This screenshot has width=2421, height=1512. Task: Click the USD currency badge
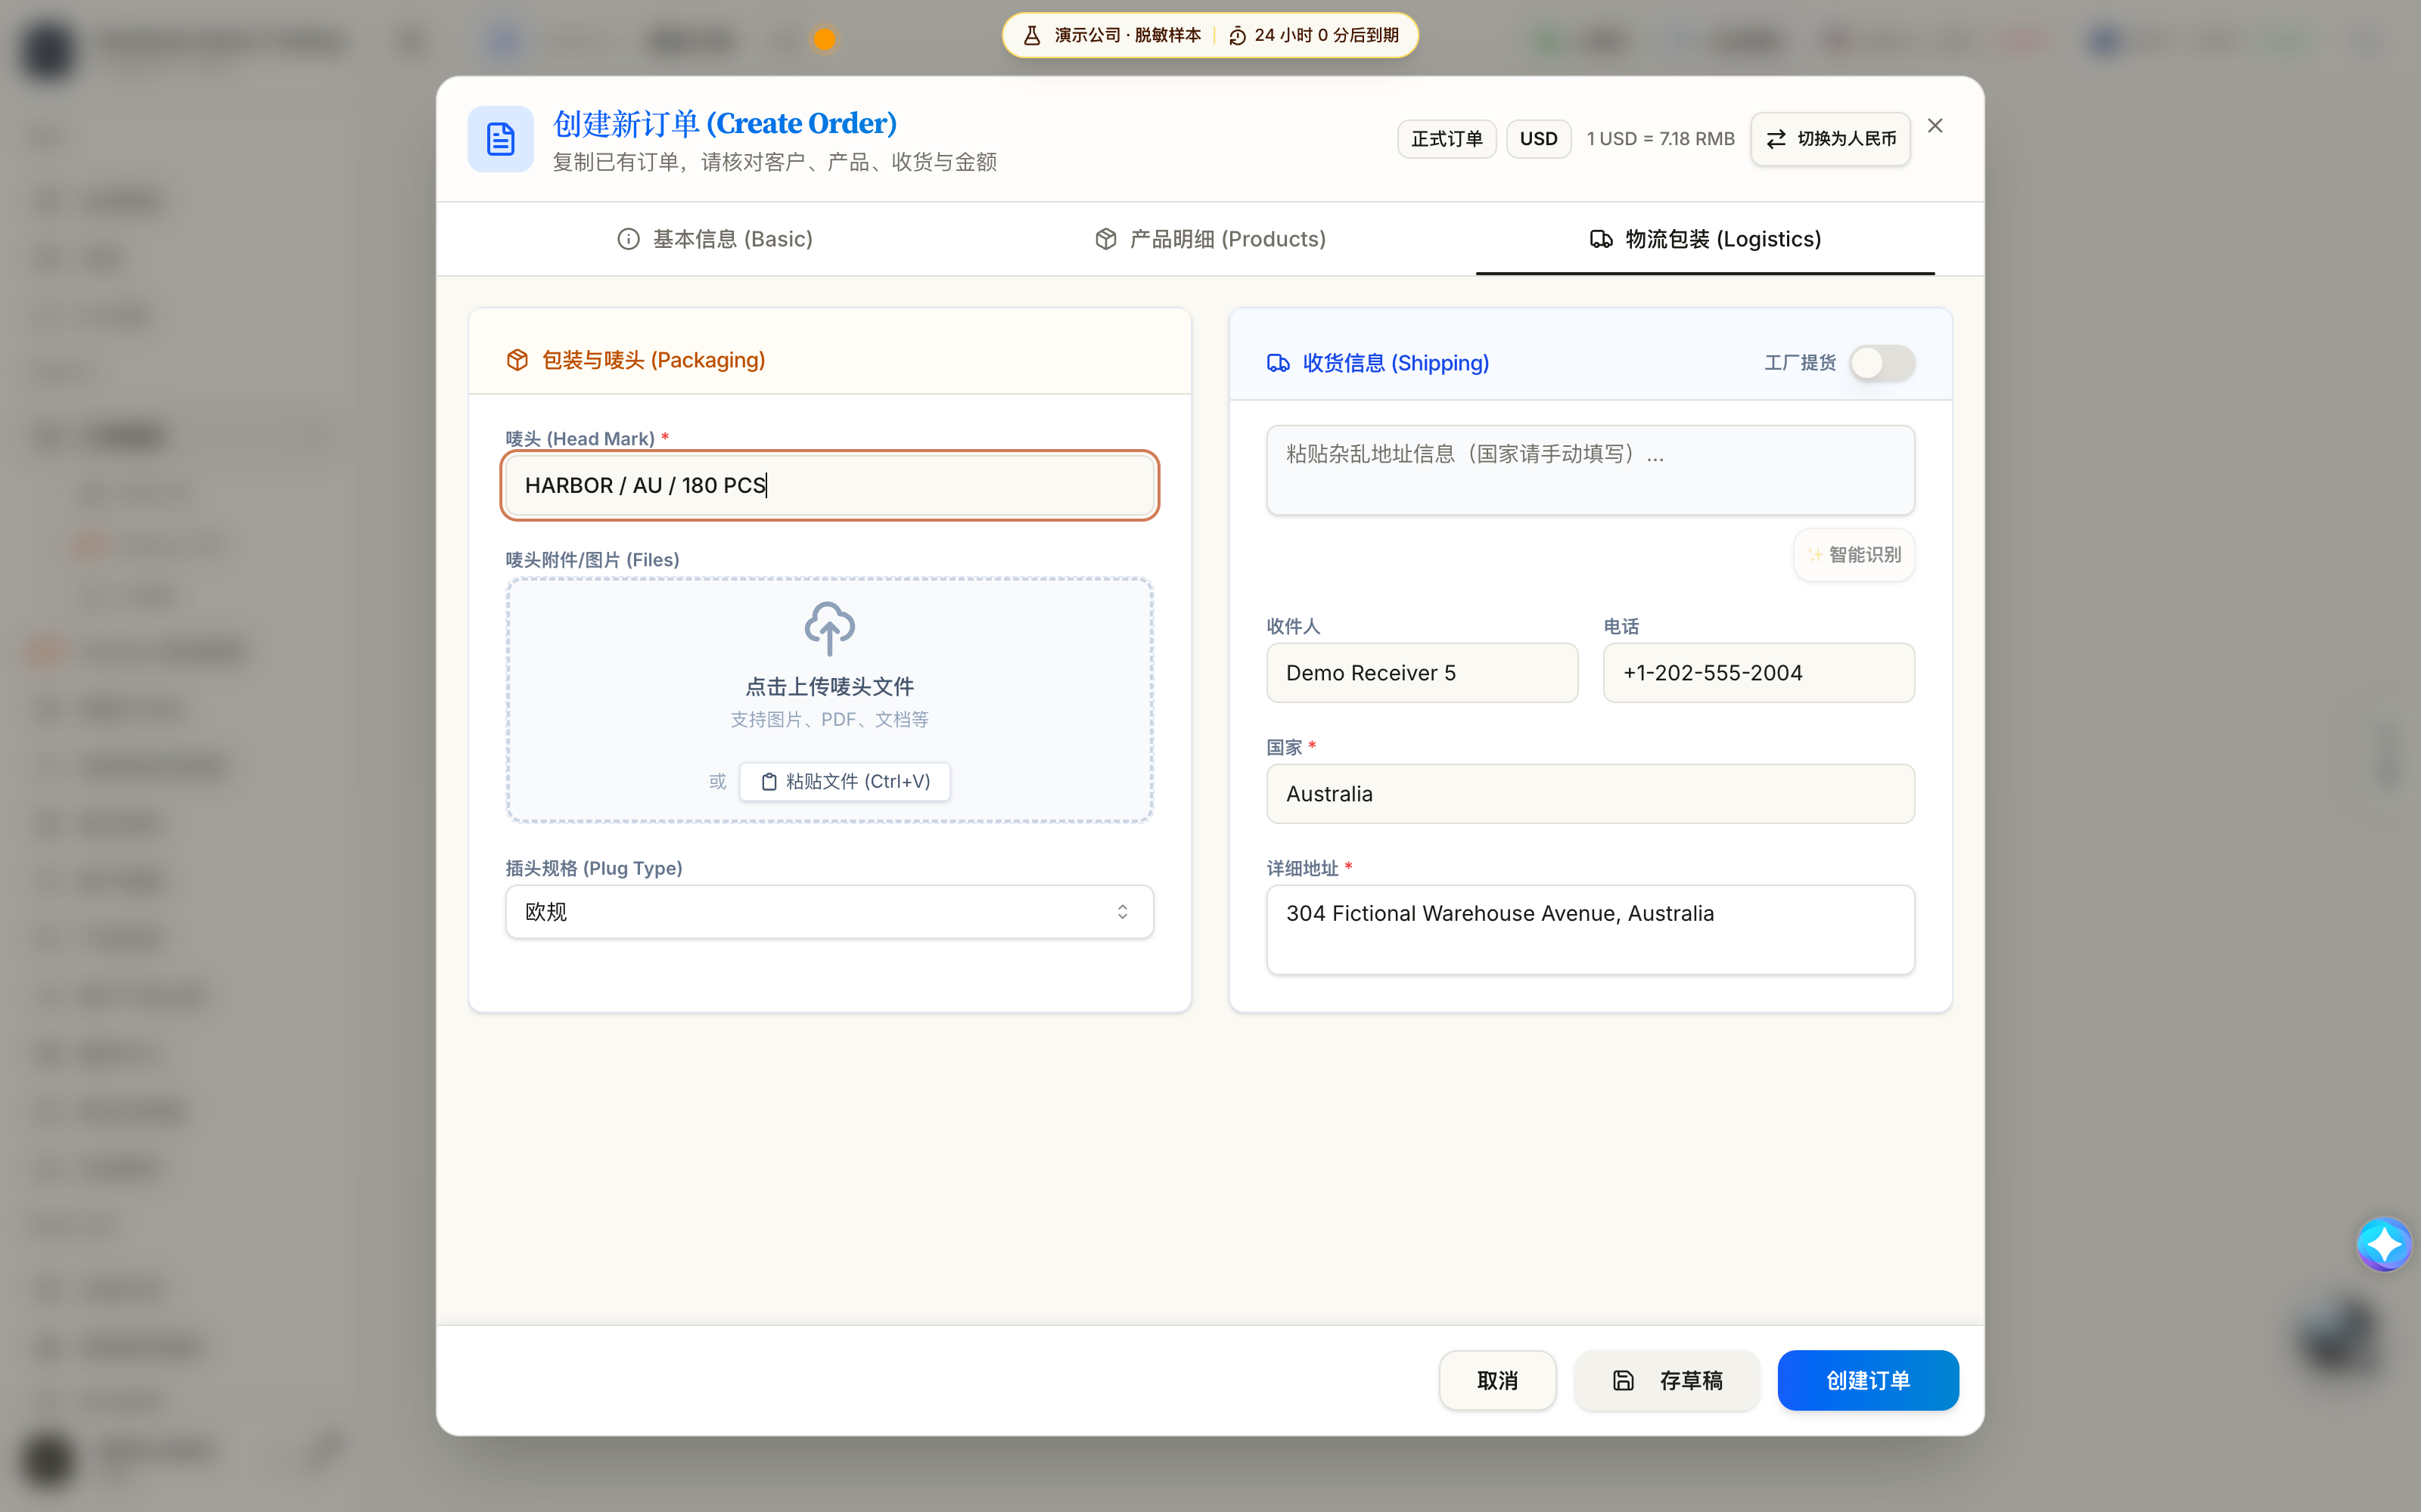(1537, 139)
